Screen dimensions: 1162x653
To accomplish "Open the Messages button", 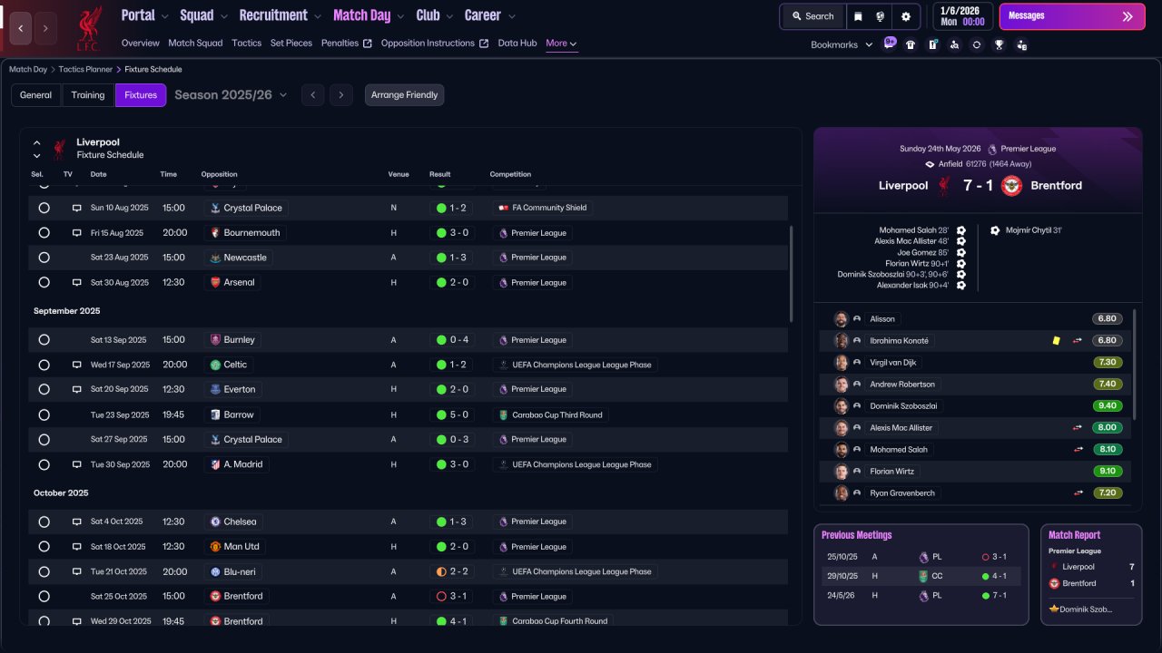I will coord(1072,16).
